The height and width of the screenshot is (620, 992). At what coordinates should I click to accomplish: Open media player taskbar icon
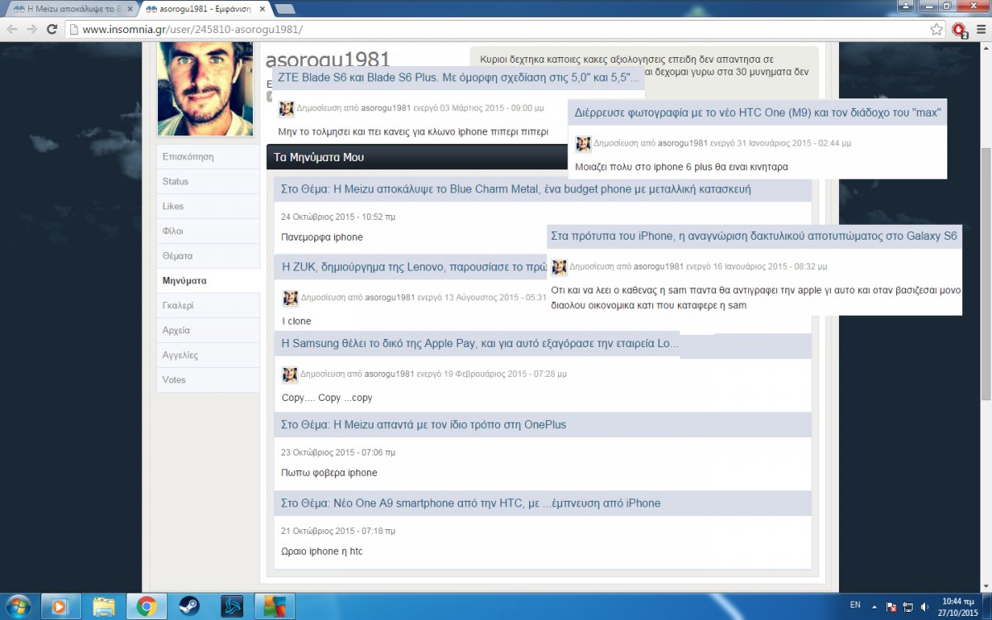point(60,606)
